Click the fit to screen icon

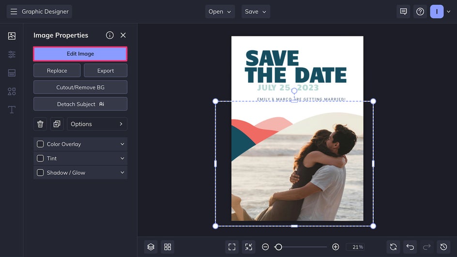click(232, 247)
